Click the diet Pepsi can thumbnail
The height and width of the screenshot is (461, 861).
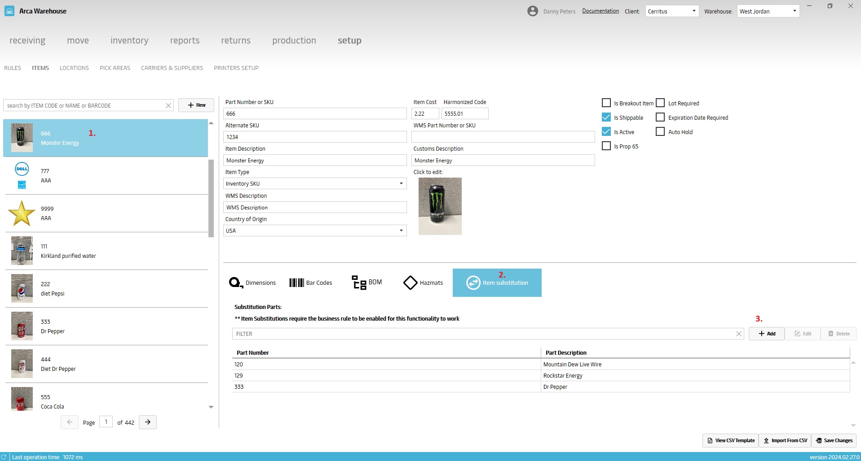point(22,289)
